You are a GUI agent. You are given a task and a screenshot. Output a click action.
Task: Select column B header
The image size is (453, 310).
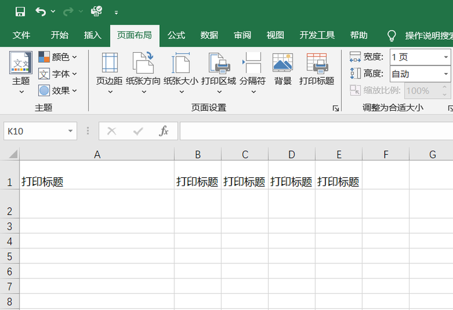[x=198, y=155]
